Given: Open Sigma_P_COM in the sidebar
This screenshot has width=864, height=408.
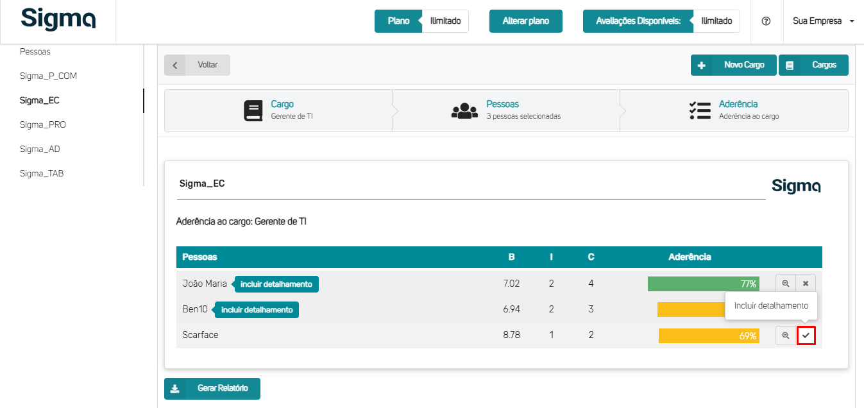Looking at the screenshot, I should tap(48, 76).
